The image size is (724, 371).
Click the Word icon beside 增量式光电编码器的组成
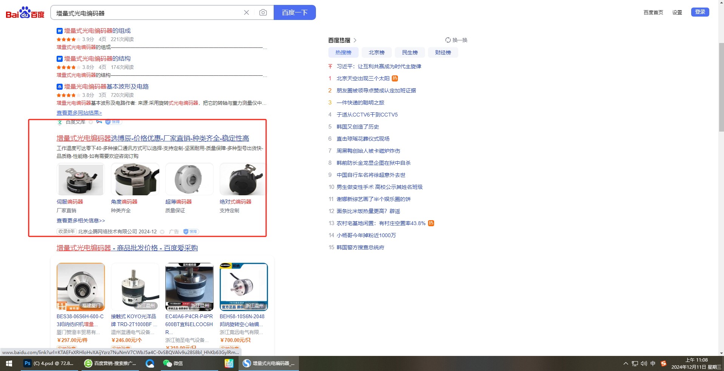60,31
